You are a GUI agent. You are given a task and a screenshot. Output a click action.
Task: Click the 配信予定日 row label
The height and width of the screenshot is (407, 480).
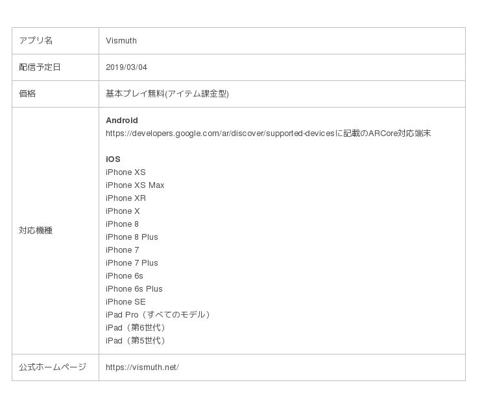[x=40, y=67]
